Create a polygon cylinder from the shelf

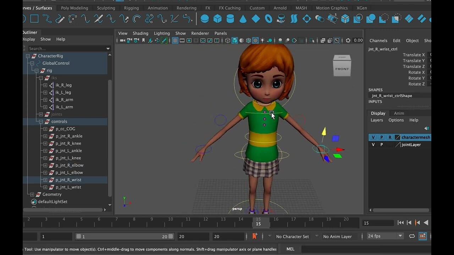point(230,19)
